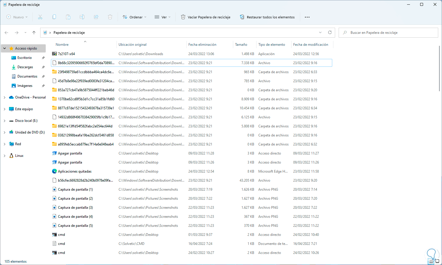
Task: Click the Buscar en Papelera search field
Action: 390,33
